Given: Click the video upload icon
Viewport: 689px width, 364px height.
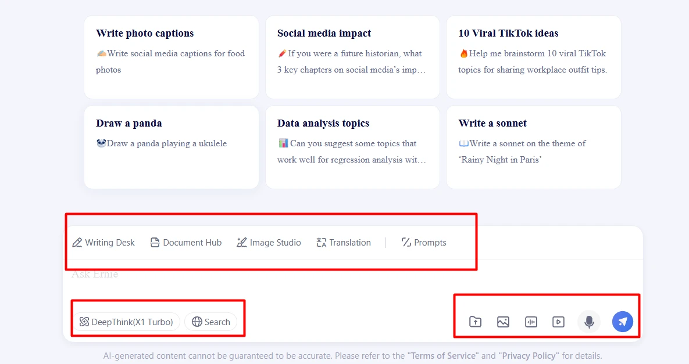Looking at the screenshot, I should click(x=559, y=322).
